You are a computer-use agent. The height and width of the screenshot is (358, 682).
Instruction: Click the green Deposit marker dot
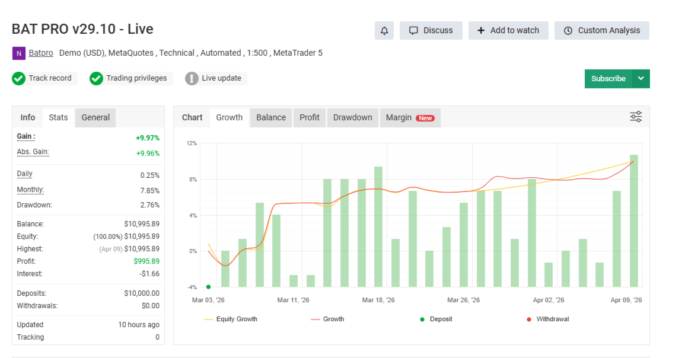208,287
